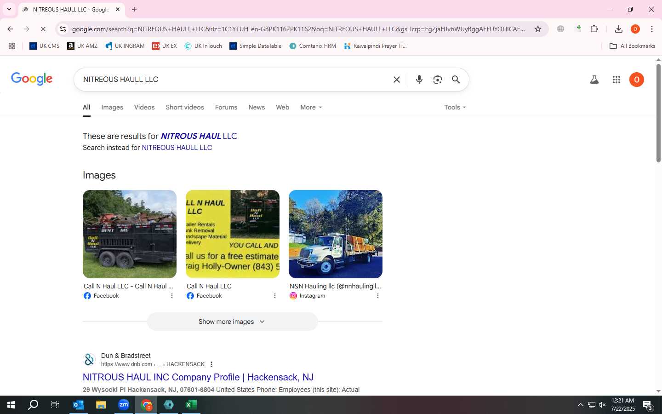The width and height of the screenshot is (662, 414).
Task: Click the Google search input field
Action: (234, 80)
